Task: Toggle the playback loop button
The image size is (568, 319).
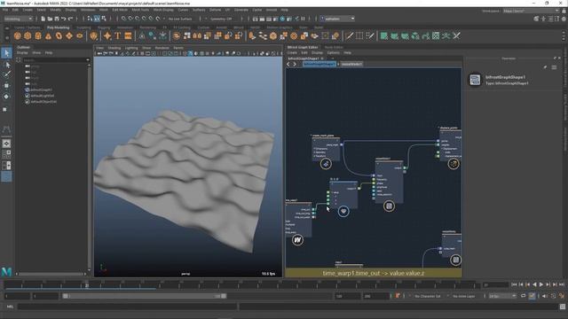Action: pos(523,296)
